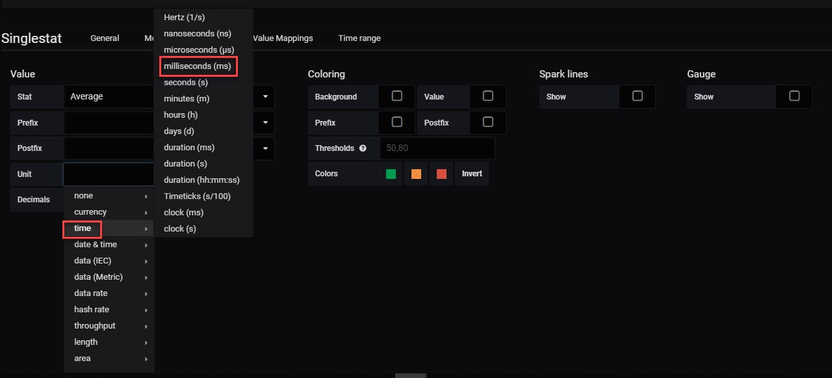
Task: Choose minutes (m) unit
Action: pyautogui.click(x=203, y=99)
